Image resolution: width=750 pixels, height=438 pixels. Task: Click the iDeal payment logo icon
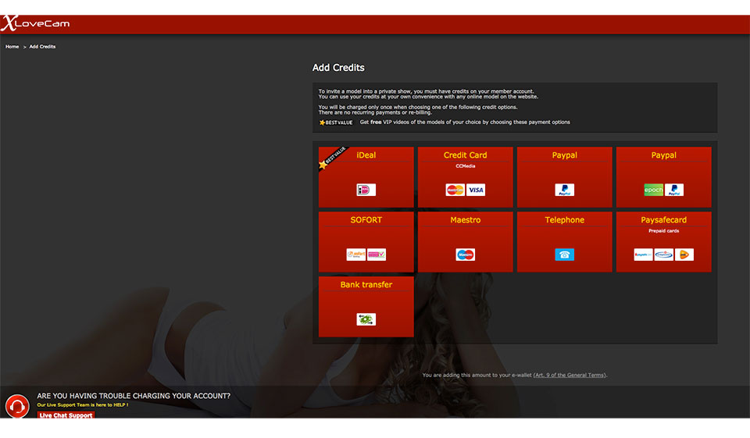click(366, 190)
